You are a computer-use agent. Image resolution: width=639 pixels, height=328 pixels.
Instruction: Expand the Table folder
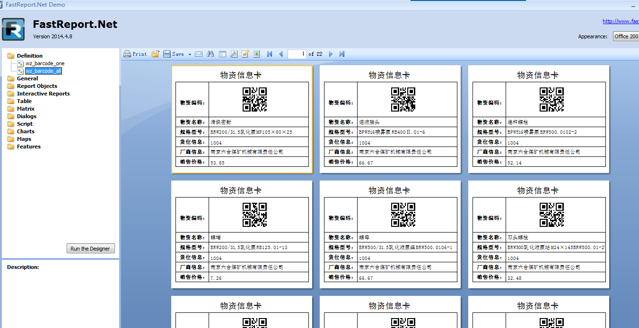[x=24, y=101]
